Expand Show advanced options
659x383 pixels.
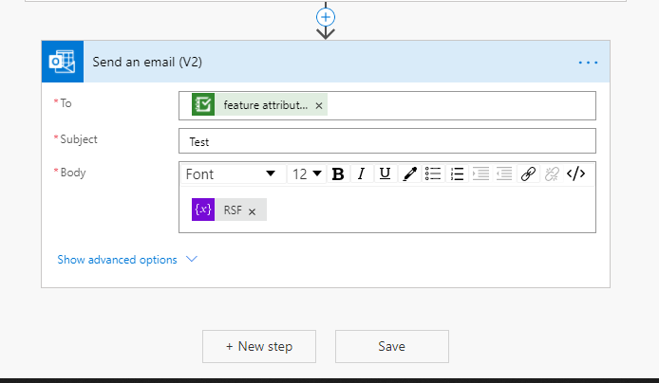[x=126, y=260]
